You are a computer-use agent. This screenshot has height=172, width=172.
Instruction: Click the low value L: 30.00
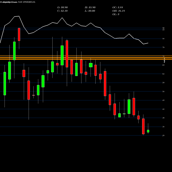[x=90, y=11]
